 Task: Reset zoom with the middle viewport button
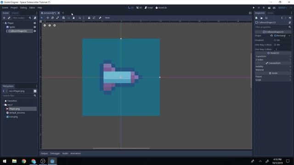coord(50,25)
